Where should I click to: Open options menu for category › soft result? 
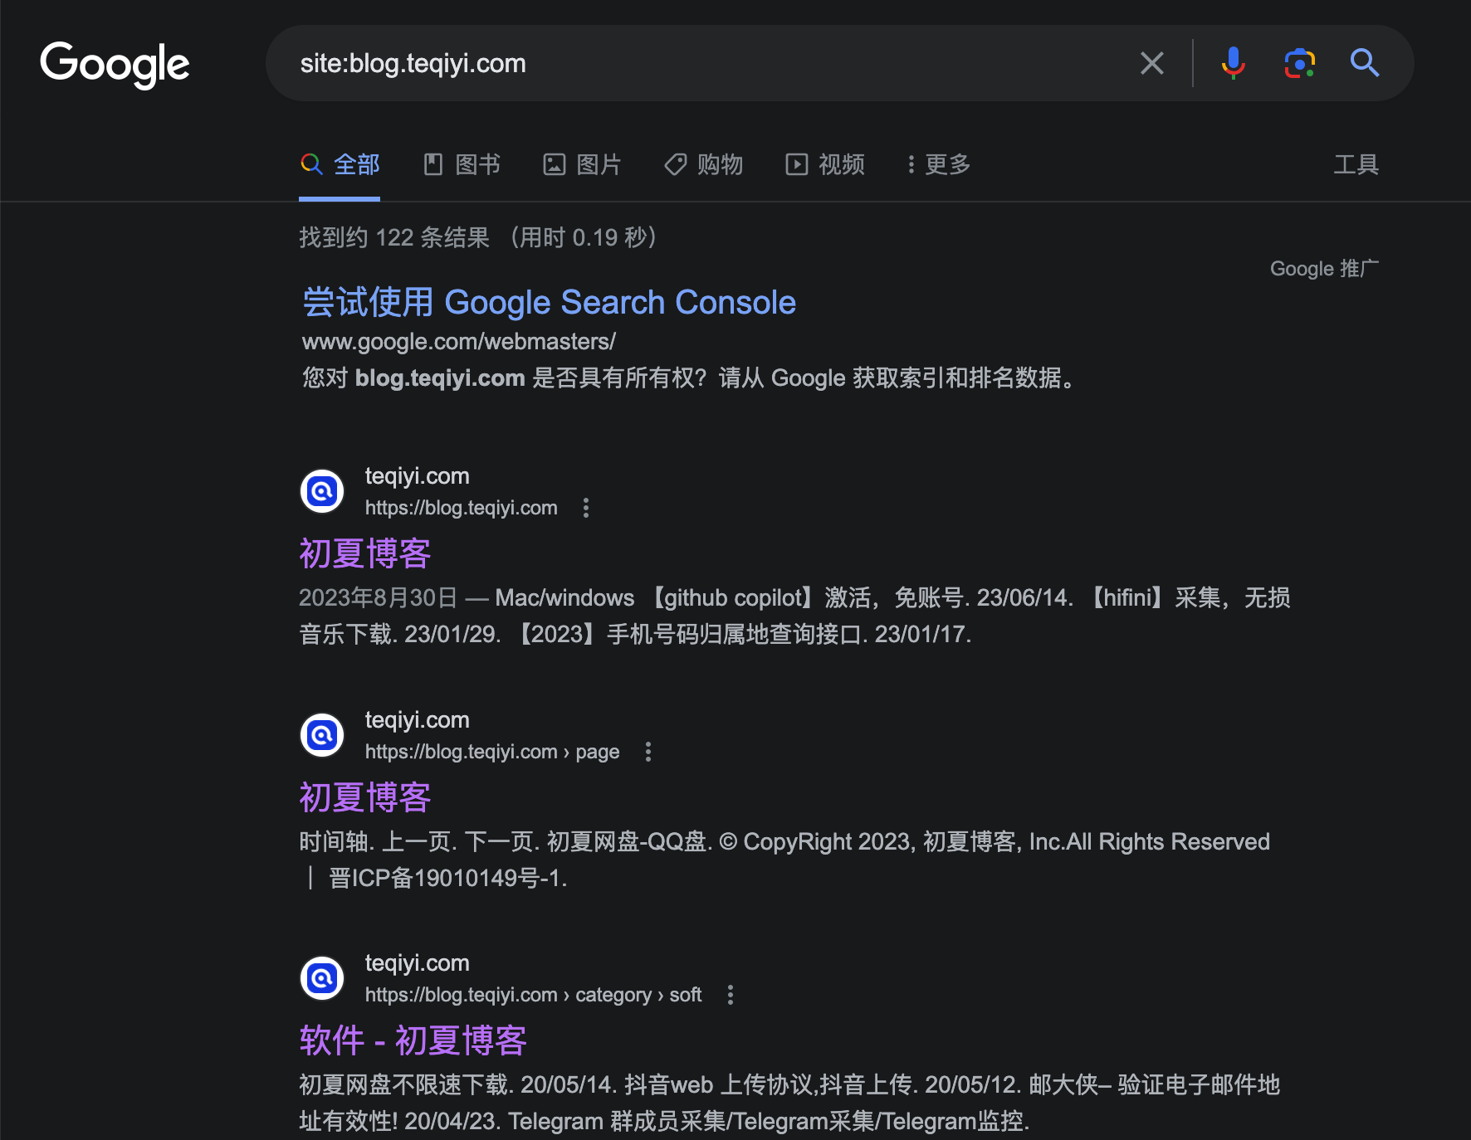(731, 995)
